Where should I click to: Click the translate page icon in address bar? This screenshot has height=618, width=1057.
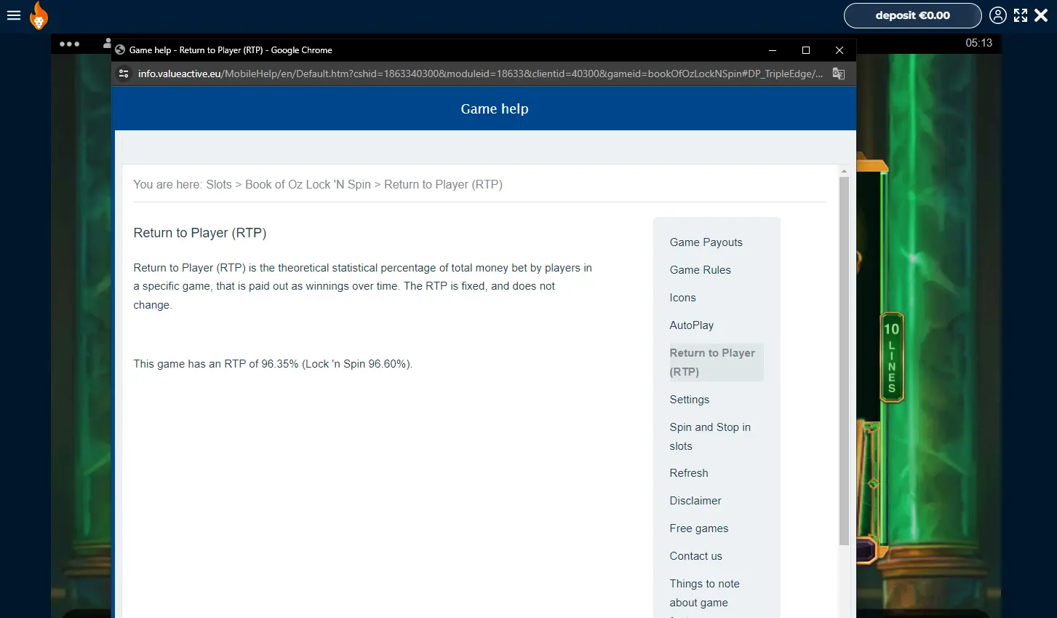839,74
